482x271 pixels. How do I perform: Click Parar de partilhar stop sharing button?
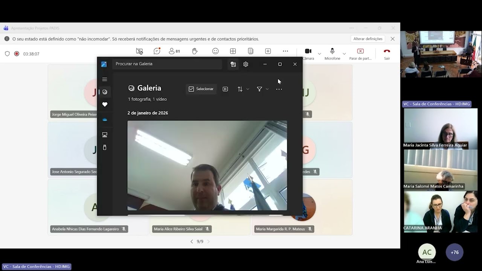tap(360, 54)
